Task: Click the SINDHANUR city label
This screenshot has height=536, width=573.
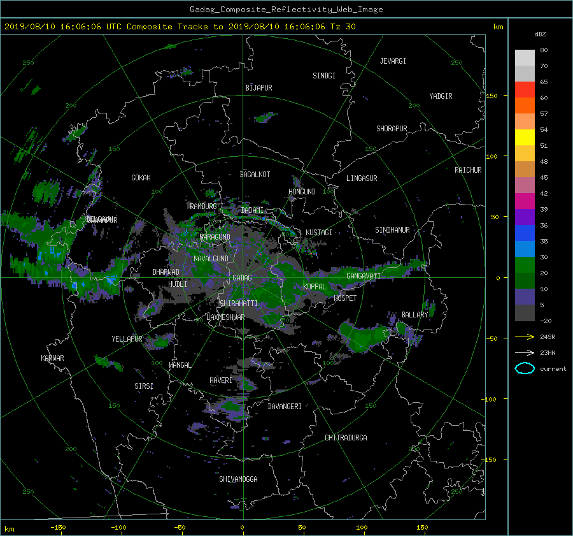Action: (x=392, y=230)
